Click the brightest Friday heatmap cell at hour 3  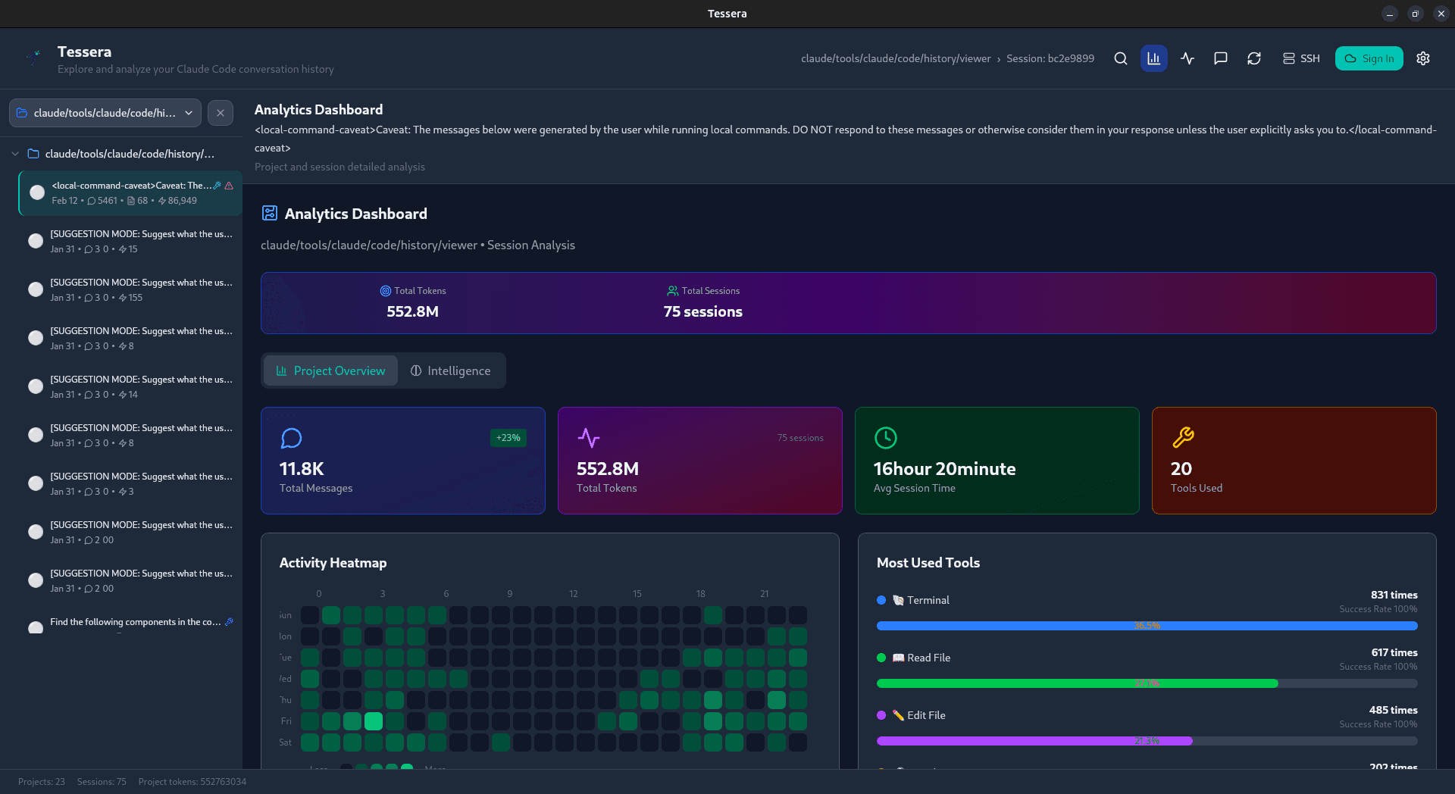tap(374, 721)
